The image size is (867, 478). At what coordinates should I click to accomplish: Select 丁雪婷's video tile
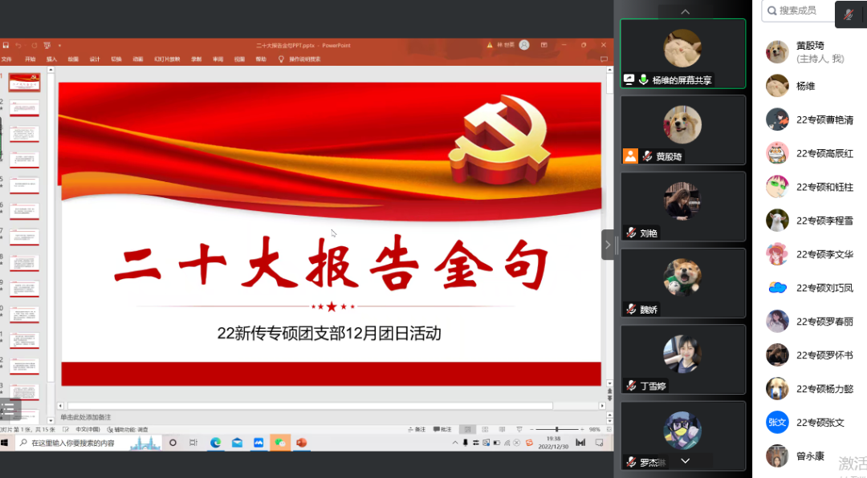pos(683,360)
